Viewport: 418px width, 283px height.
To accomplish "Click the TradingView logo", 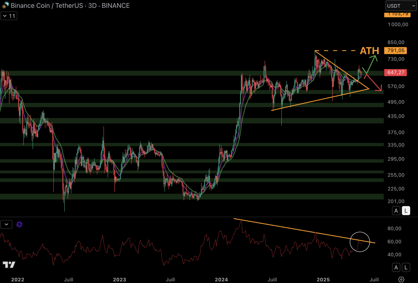I will [x=9, y=265].
